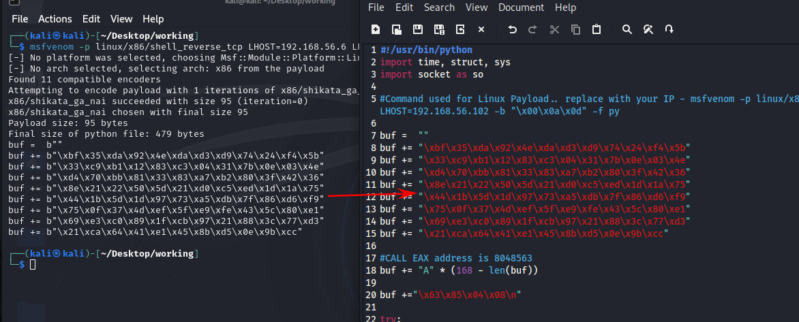Click the 'try:' statement on line 22
The height and width of the screenshot is (322, 799).
[391, 319]
